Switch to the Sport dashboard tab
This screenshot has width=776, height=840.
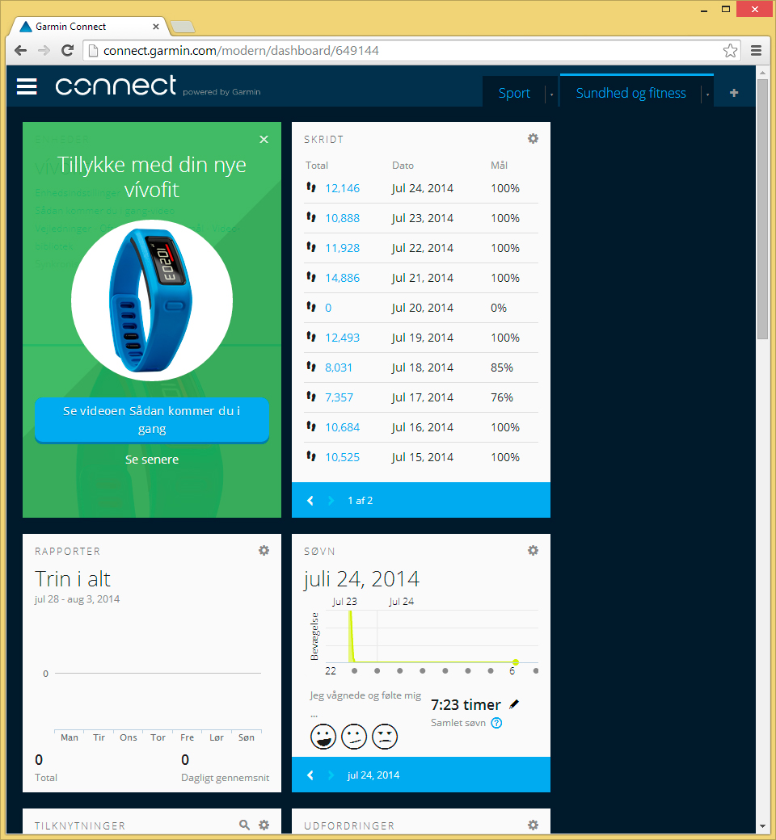[x=514, y=93]
